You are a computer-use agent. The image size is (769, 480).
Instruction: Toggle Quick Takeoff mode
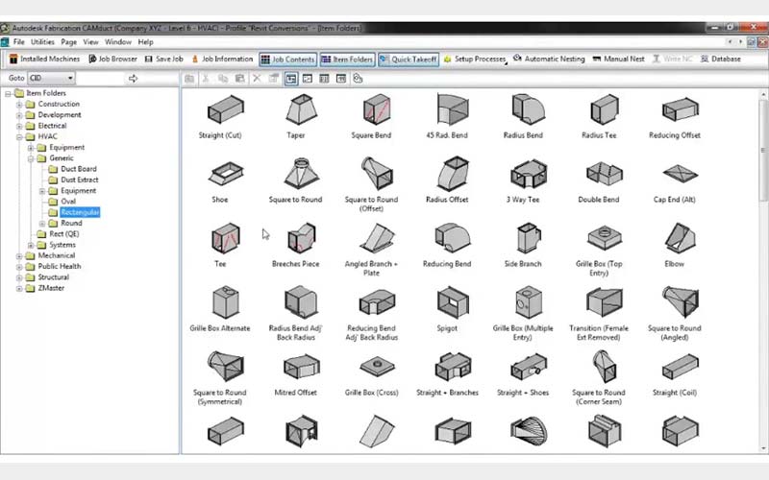tap(409, 59)
